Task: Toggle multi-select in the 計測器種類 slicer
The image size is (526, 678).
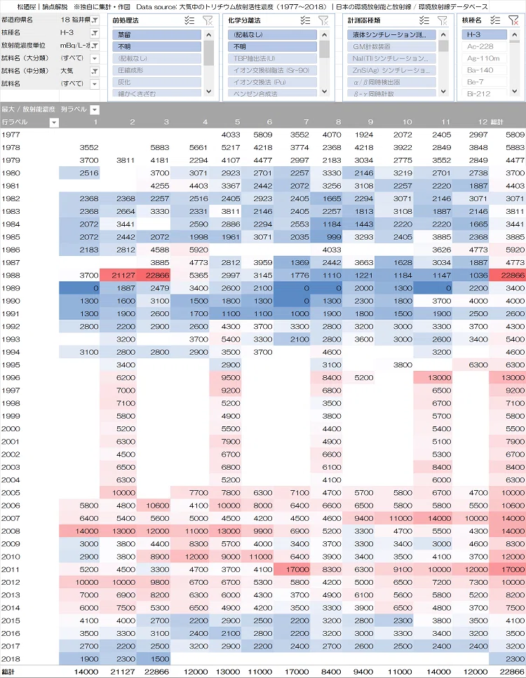Action: pyautogui.click(x=424, y=20)
